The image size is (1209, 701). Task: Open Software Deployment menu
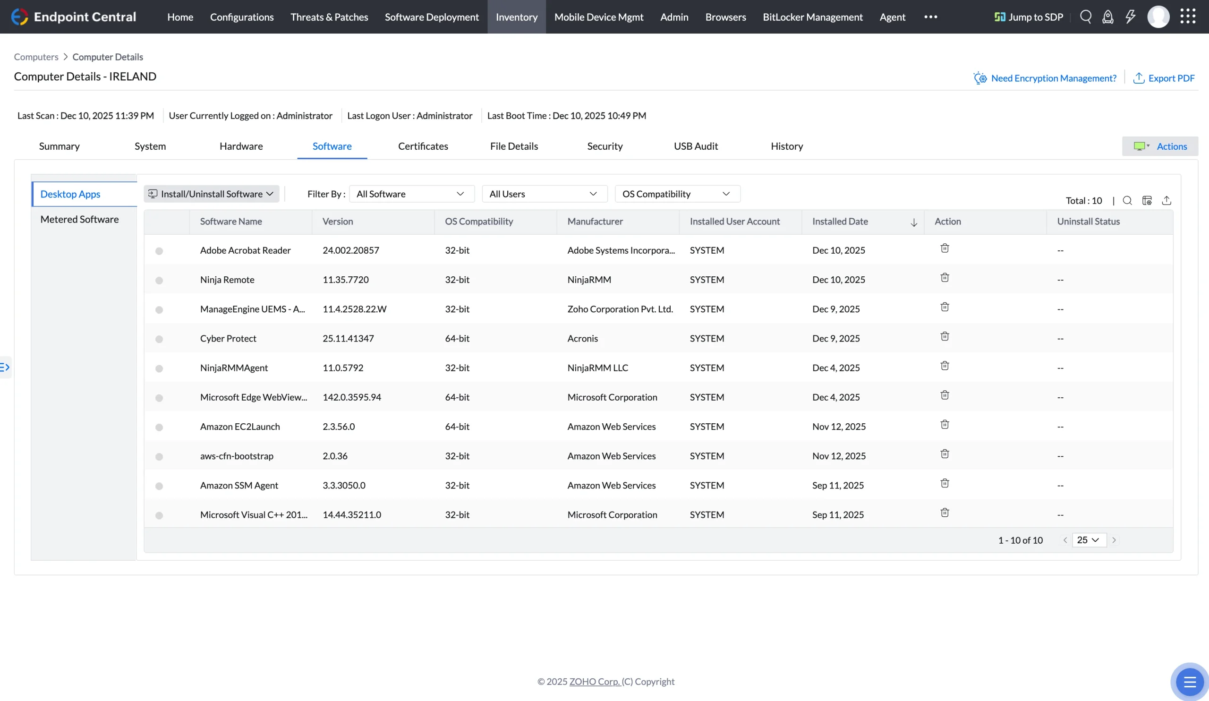coord(431,17)
